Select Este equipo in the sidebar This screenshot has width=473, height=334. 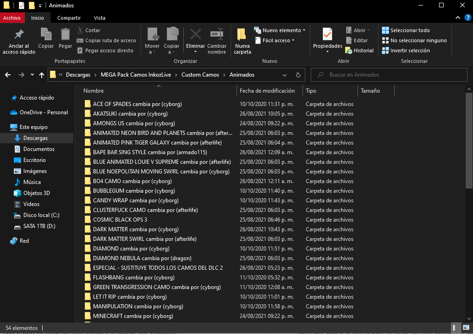(x=29, y=127)
